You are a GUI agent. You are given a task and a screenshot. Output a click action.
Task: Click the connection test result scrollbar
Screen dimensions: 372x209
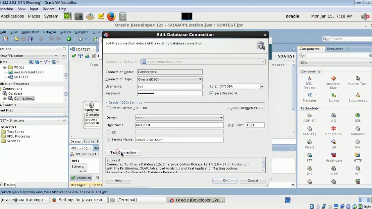point(264,164)
